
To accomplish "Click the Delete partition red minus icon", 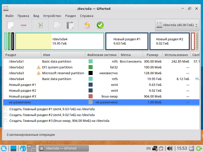I will [x=24, y=25].
